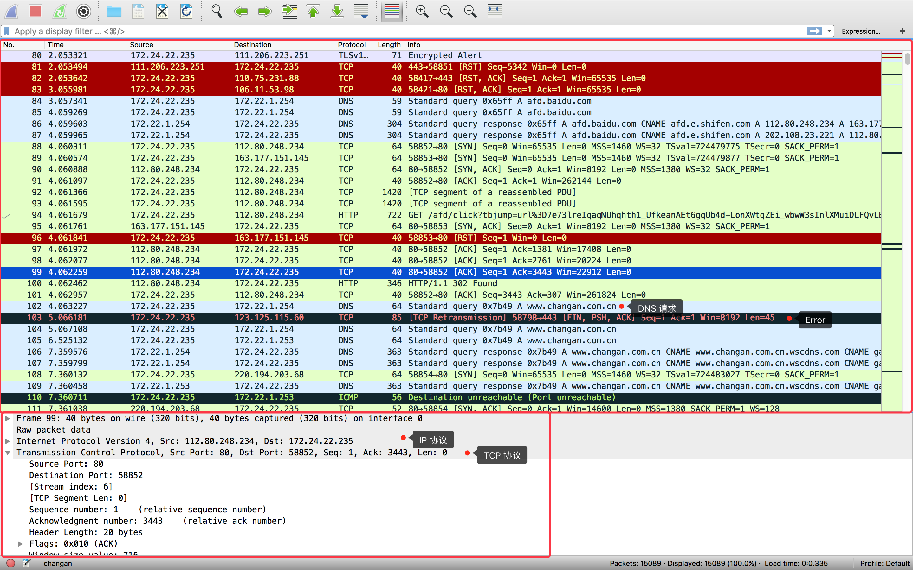Viewport: 913px width, 570px height.
Task: Click Acknowledgment number: 3443 field
Action: point(158,521)
